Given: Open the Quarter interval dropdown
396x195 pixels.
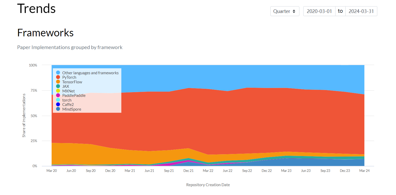Looking at the screenshot, I should click(285, 11).
